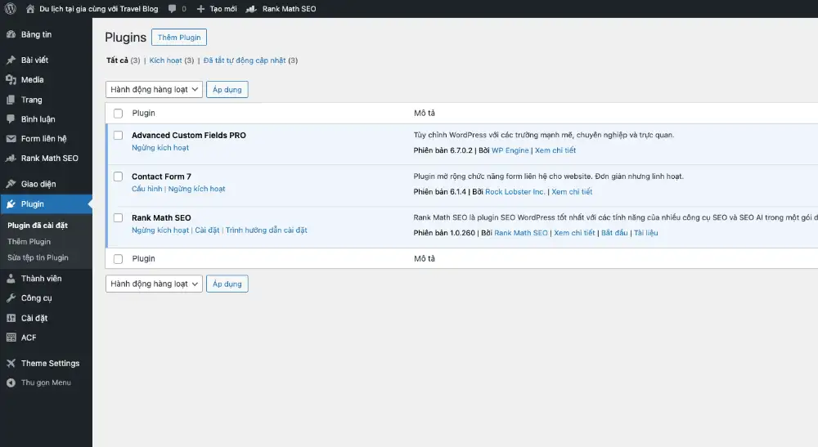Click the Giao diện paintbrush icon
The width and height of the screenshot is (818, 447).
click(11, 184)
